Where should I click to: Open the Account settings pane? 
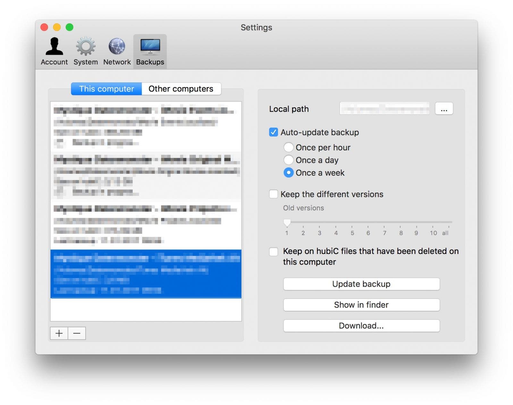54,51
